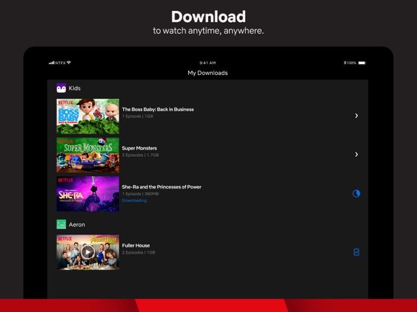The width and height of the screenshot is (417, 312).
Task: Play Fuller House using thumbnail play button
Action: pyautogui.click(x=88, y=252)
